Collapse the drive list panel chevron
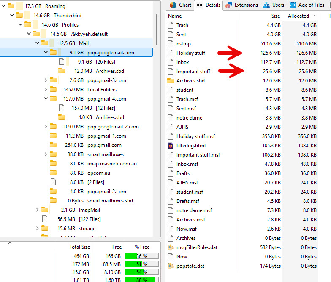The height and width of the screenshot is (282, 331). [x=10, y=243]
